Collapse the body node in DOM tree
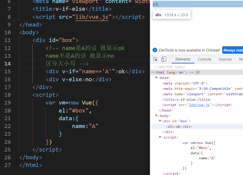The image size is (243, 175). (x=156, y=115)
